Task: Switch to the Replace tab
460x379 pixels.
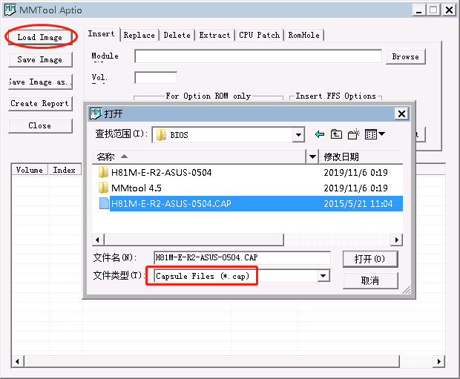Action: pos(139,35)
